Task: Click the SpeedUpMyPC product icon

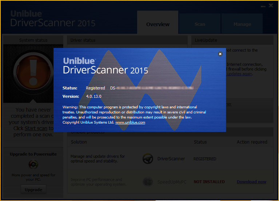Action: 148,182
